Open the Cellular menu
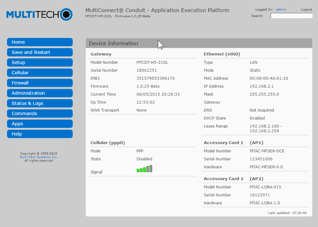The width and height of the screenshot is (318, 227). [x=40, y=73]
